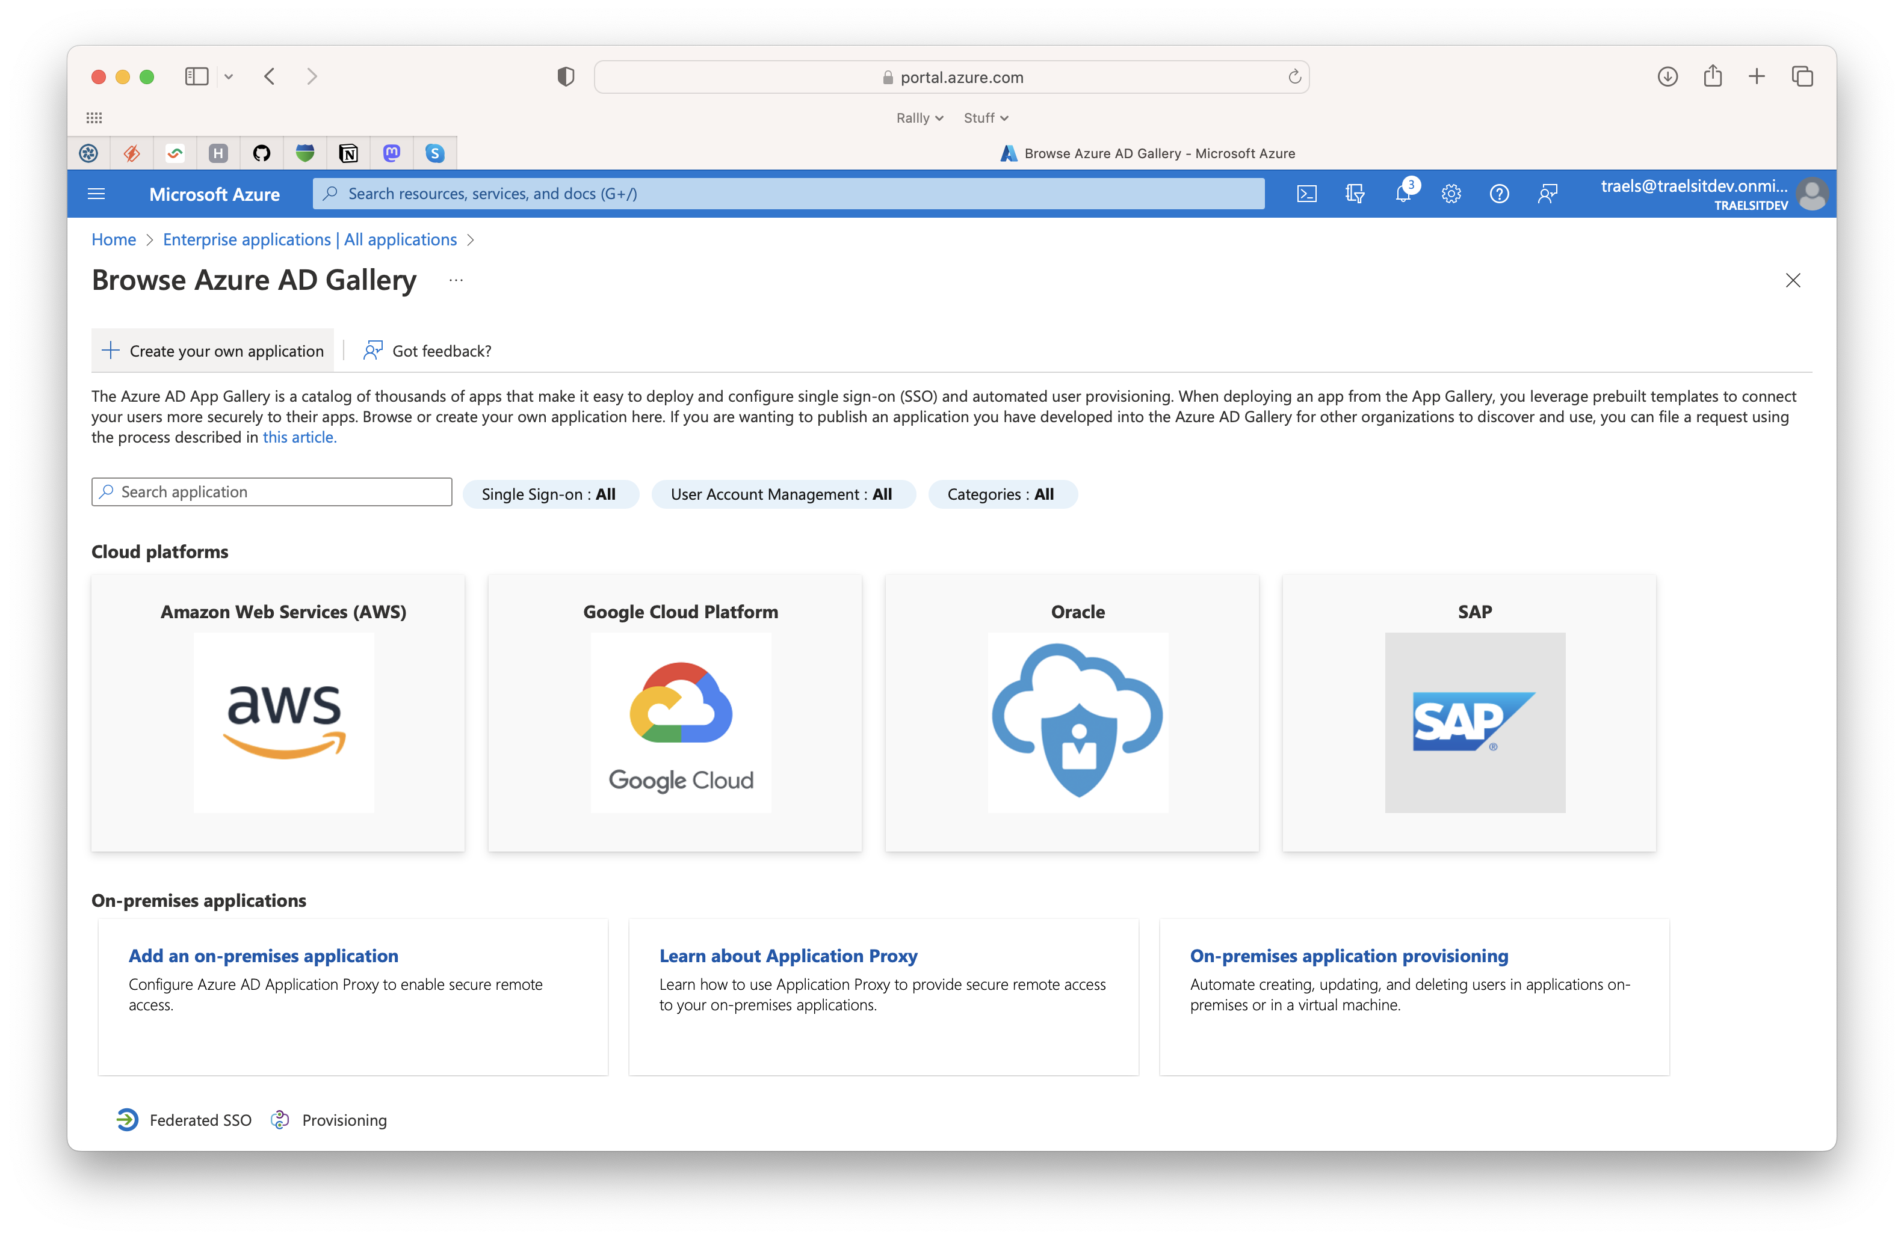This screenshot has height=1240, width=1904.
Task: Click the privacy shield icon
Action: coord(566,77)
